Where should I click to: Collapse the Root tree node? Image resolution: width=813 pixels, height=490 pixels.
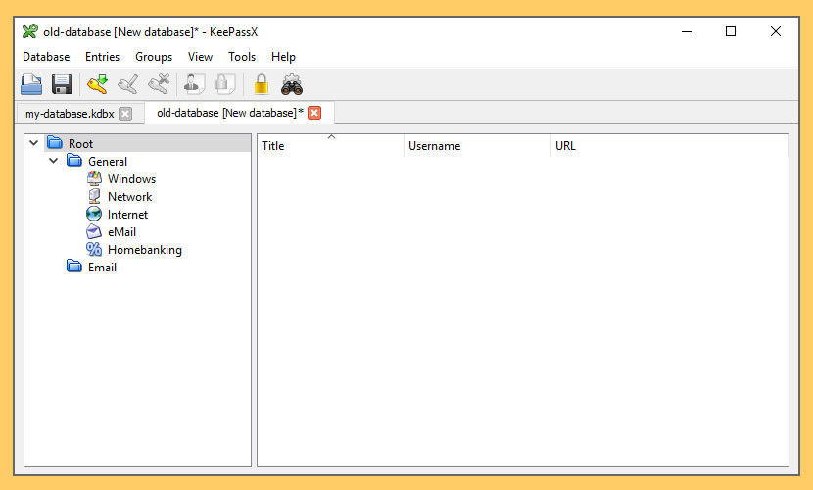(x=33, y=143)
